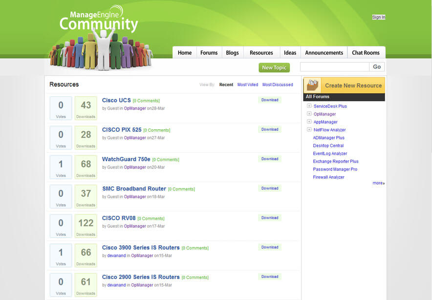This screenshot has height=300, width=432.
Task: Download the SMC Broadband Router resource
Action: click(270, 188)
